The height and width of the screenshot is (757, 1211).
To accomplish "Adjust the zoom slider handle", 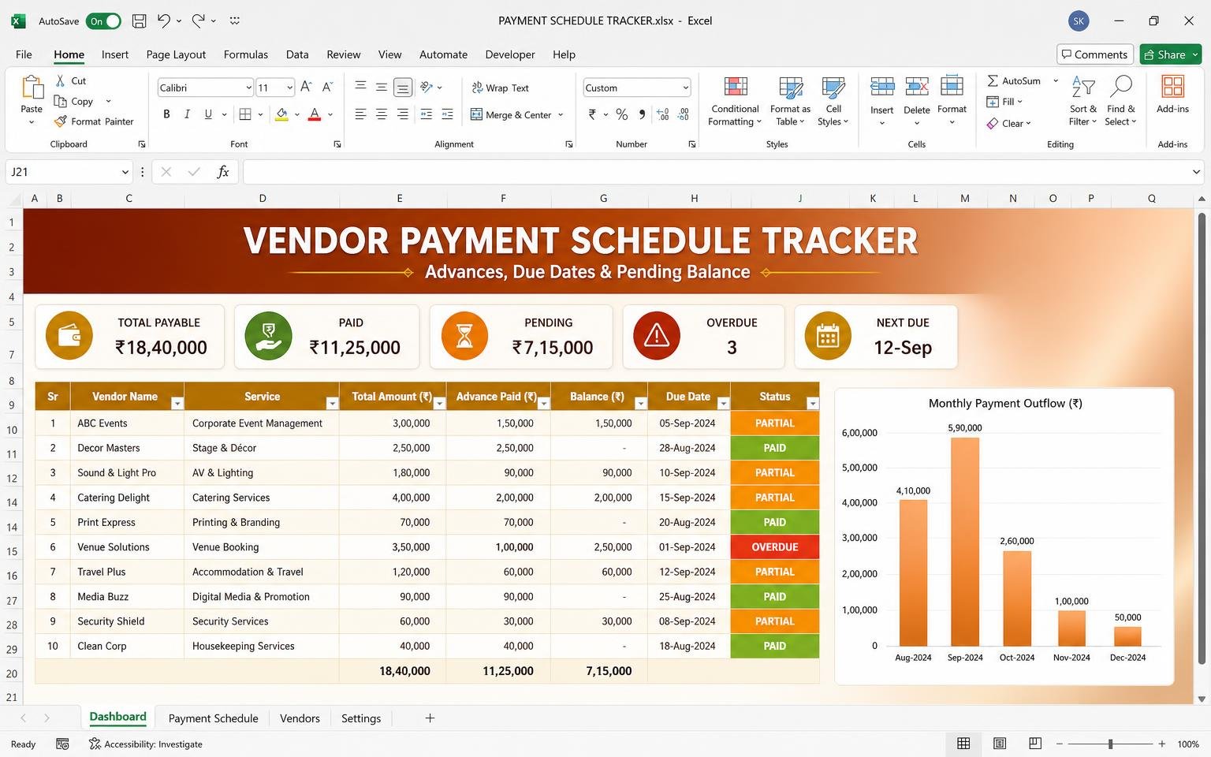I will pyautogui.click(x=1110, y=744).
